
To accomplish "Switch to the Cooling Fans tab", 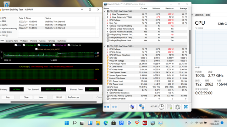I will point(12,41).
